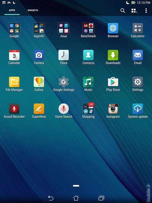Screen dimensions: 152x203
Task: Launch the Music app
Action: [x=88, y=82]
